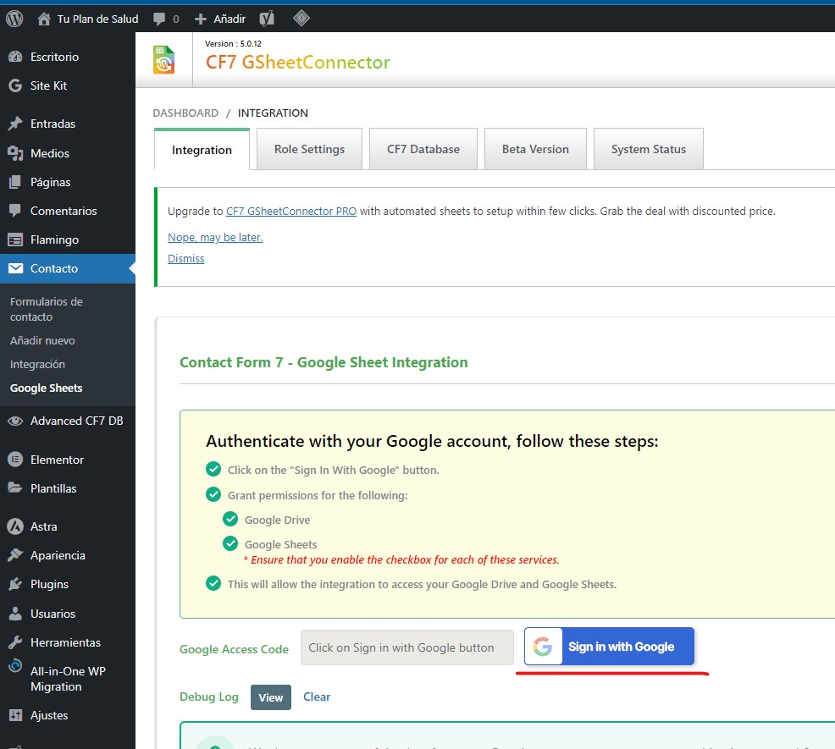Open the Flamingo menu label
835x749 pixels.
click(54, 240)
